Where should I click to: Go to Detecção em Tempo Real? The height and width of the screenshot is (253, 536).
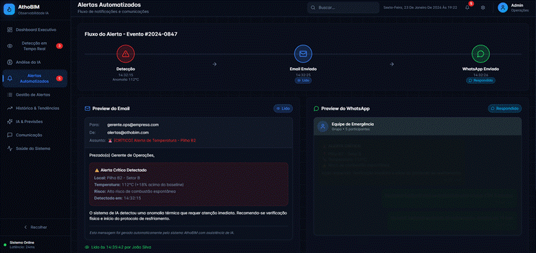[35, 46]
